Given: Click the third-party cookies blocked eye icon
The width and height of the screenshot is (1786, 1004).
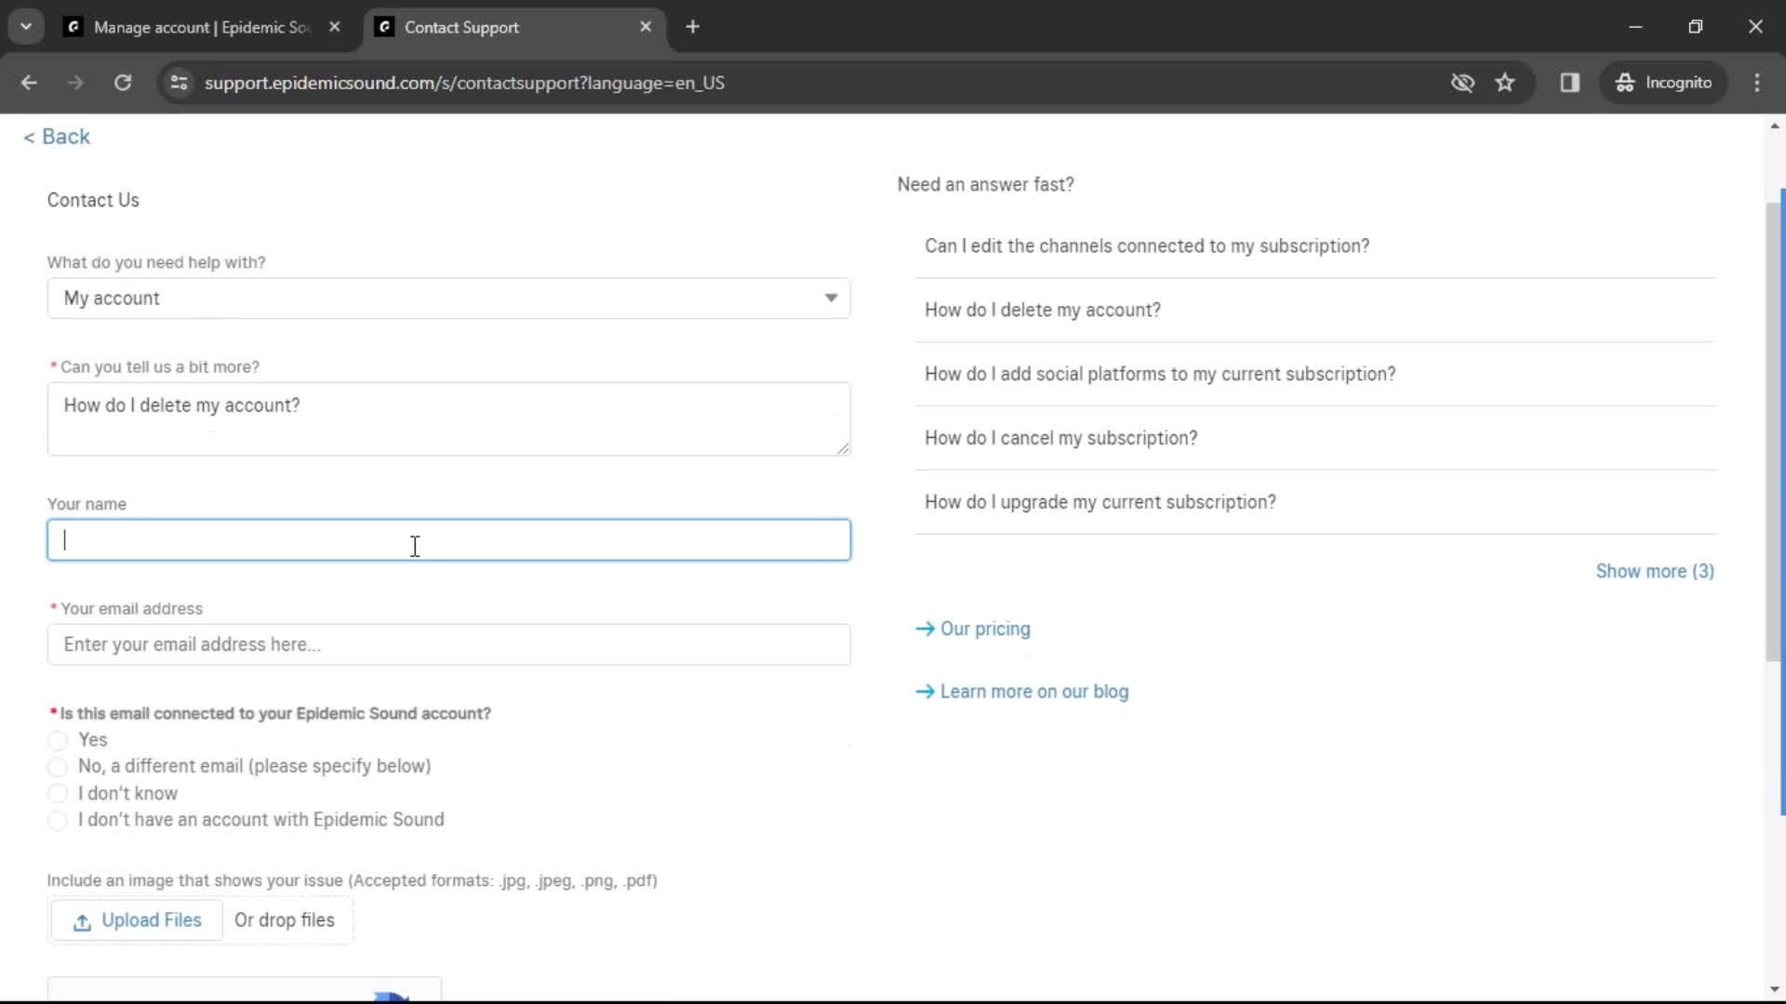Looking at the screenshot, I should coord(1462,83).
